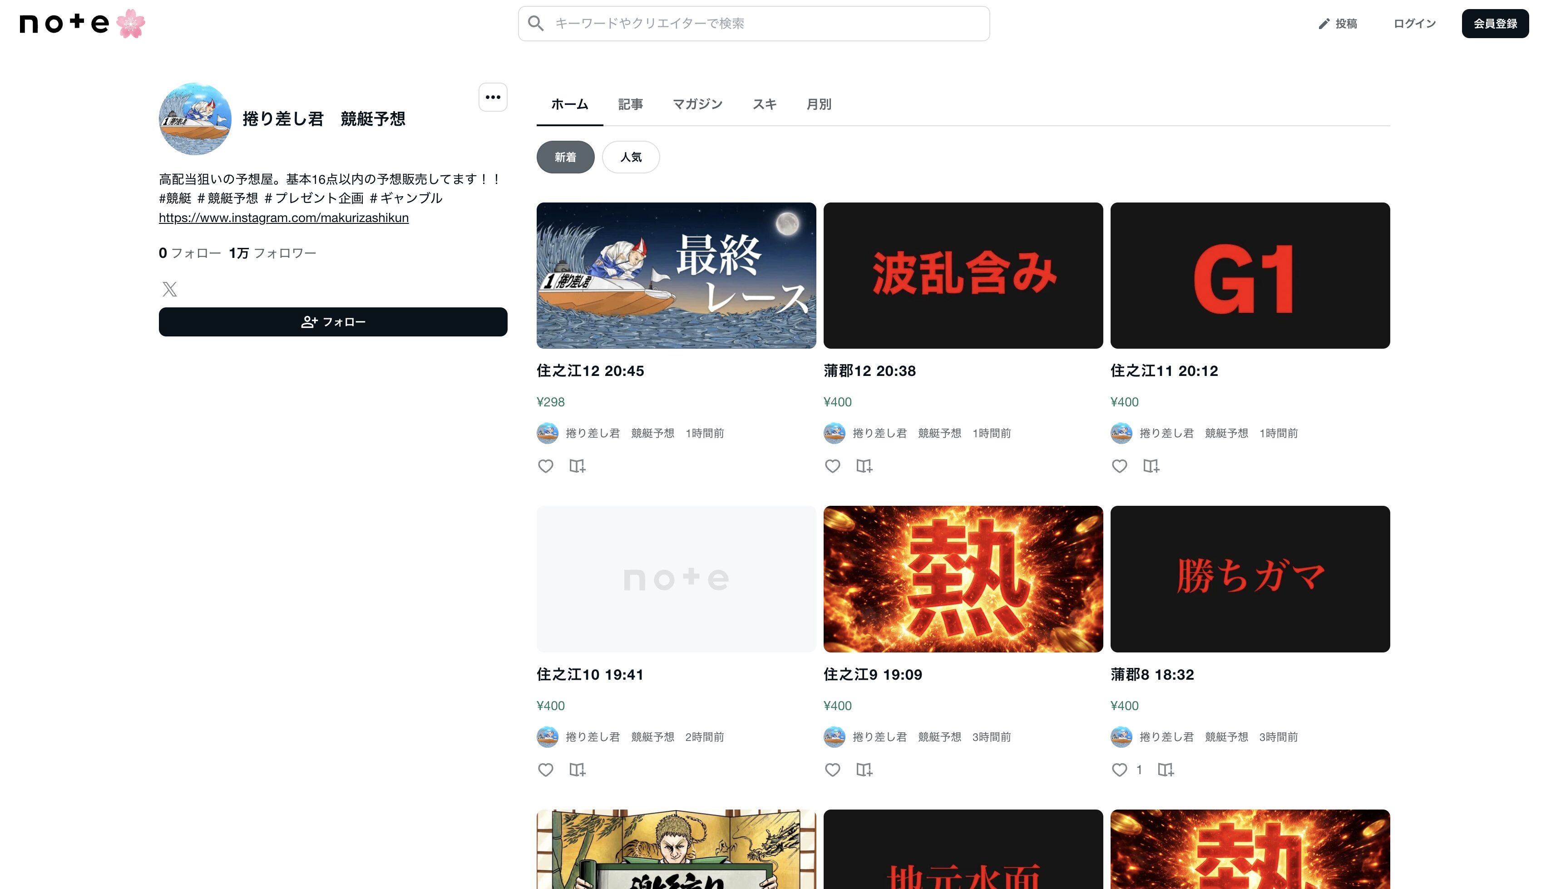Click the pencil 投稿 post icon
1551x889 pixels.
point(1324,24)
